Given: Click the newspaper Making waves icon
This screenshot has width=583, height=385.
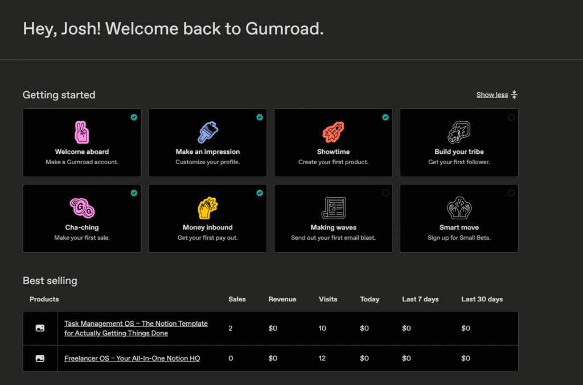Looking at the screenshot, I should tap(334, 207).
